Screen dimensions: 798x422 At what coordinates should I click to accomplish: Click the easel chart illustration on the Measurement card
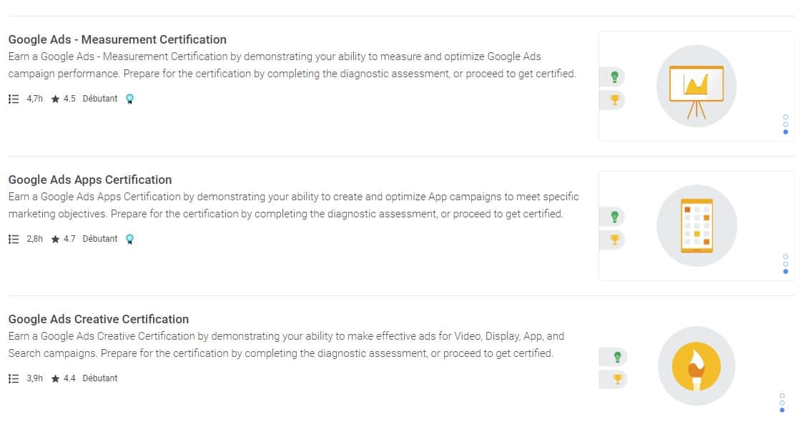(x=696, y=85)
